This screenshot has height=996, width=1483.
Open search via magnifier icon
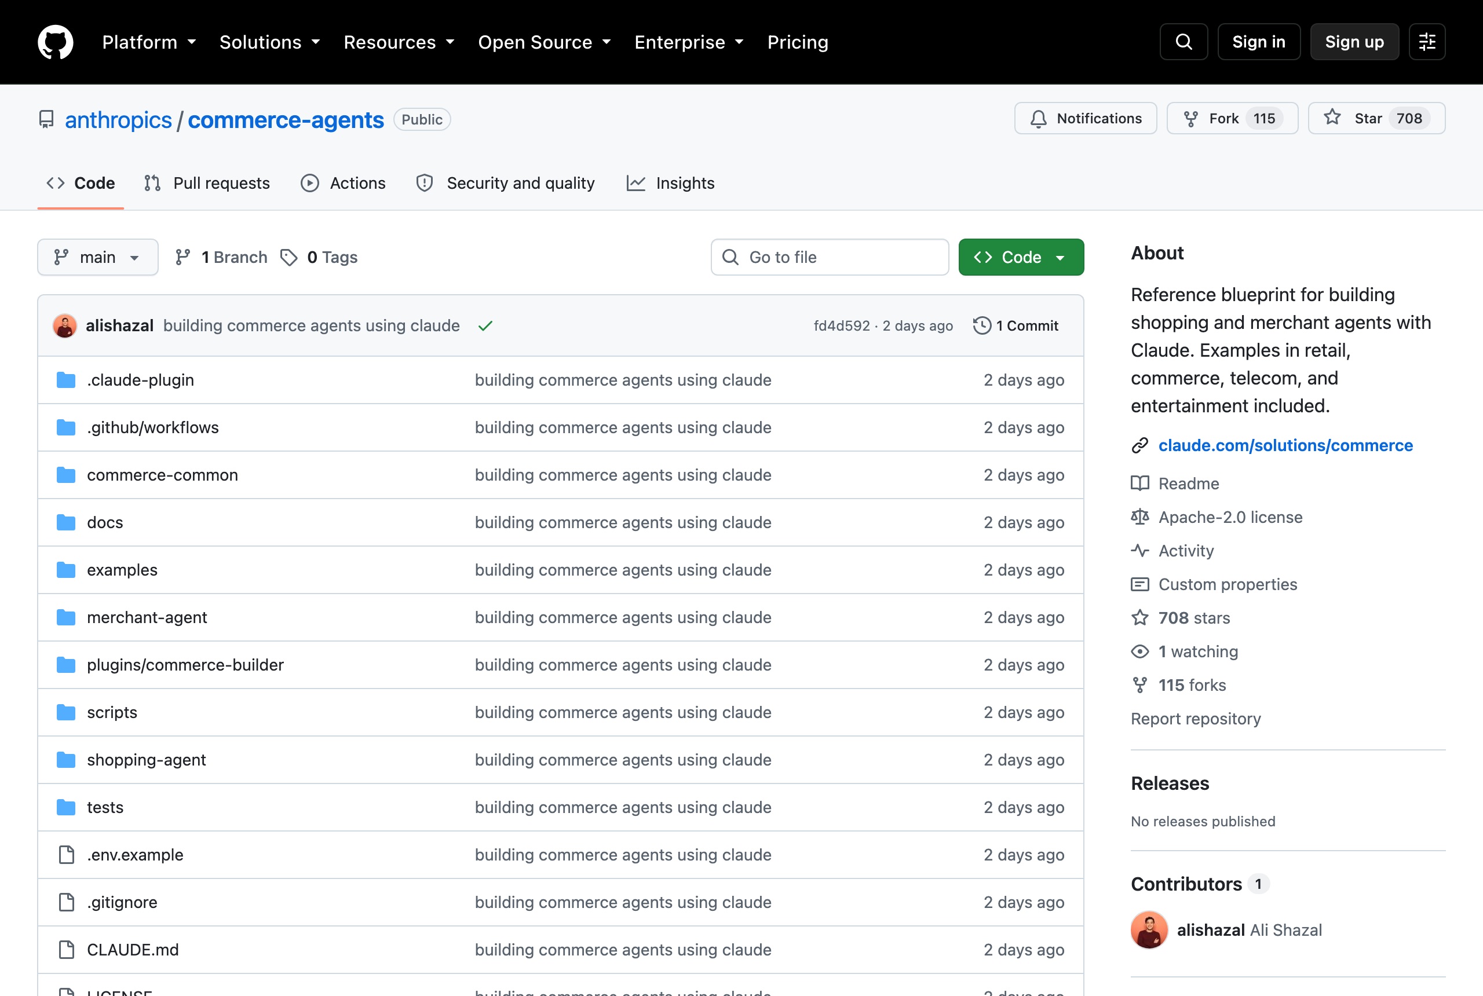(x=1183, y=42)
